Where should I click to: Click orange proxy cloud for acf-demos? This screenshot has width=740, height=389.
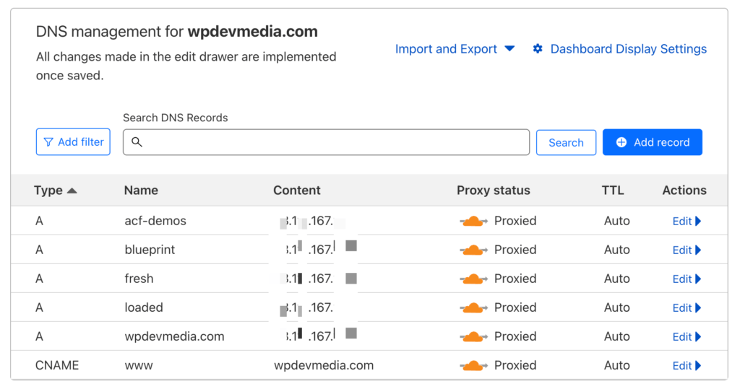click(473, 221)
